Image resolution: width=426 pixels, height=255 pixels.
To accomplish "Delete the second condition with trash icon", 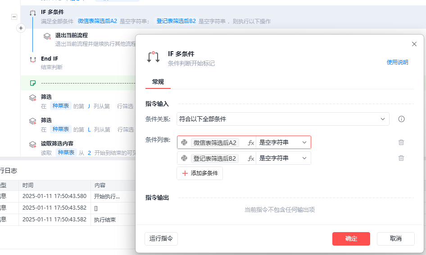I will 401,158.
